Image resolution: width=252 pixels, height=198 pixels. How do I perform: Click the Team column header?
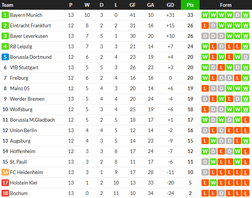pos(8,5)
